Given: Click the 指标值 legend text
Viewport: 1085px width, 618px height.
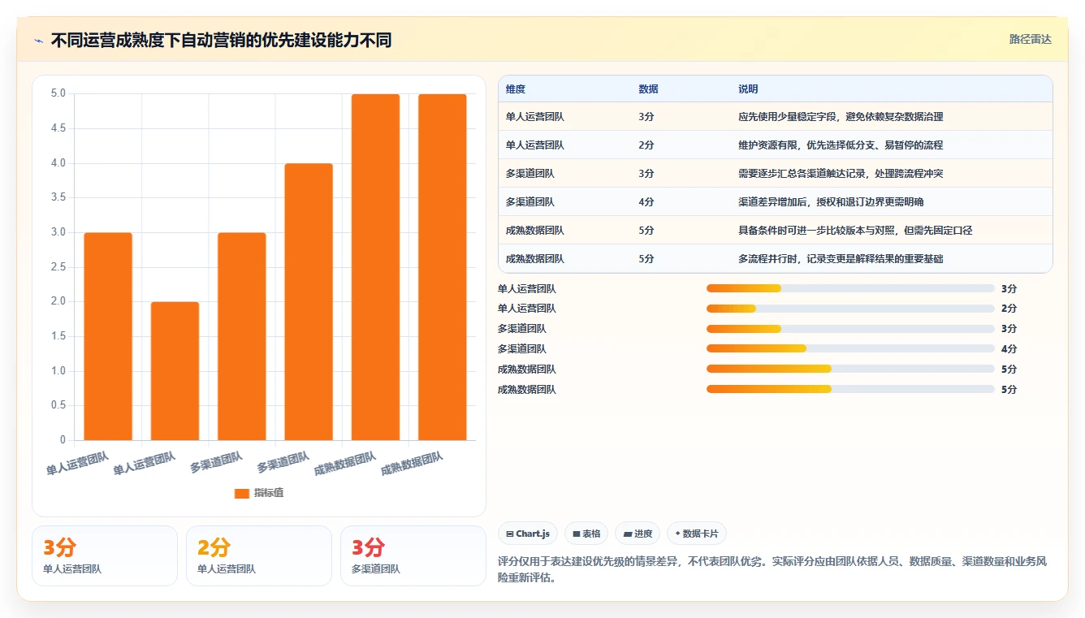Looking at the screenshot, I should 269,493.
